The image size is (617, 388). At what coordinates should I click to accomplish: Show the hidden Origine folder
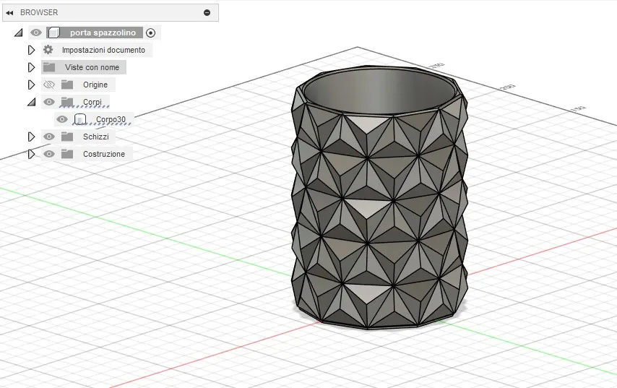49,85
